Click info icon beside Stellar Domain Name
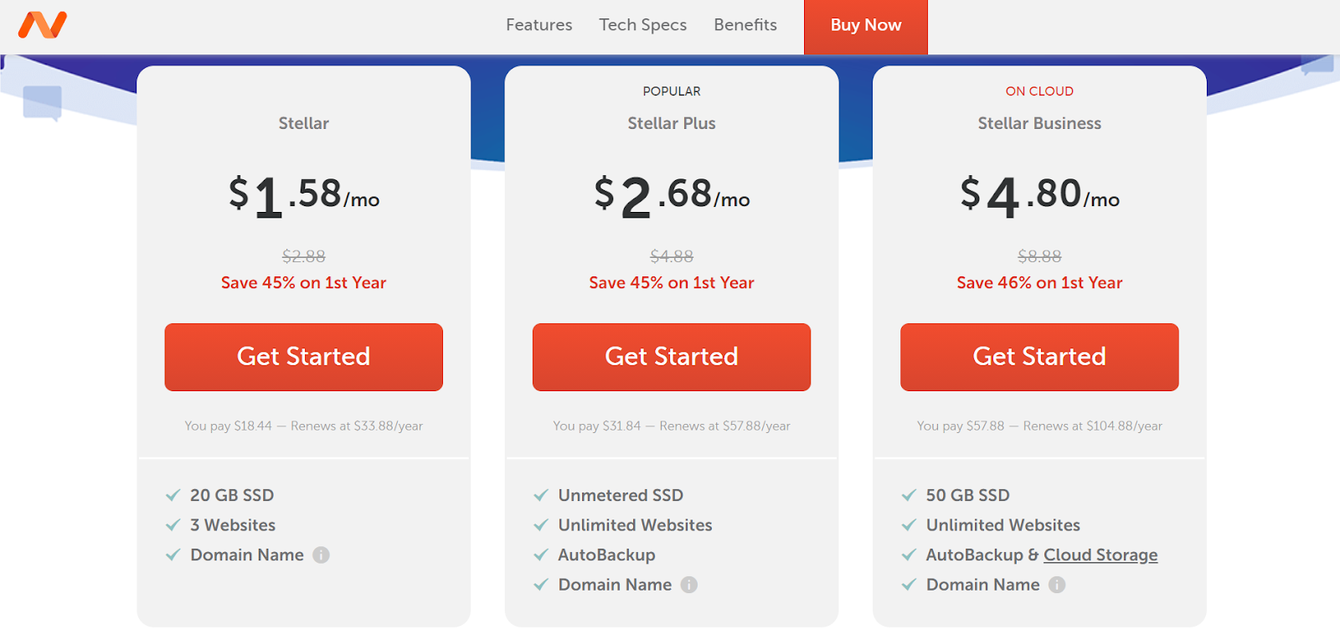This screenshot has width=1340, height=640. 321,555
